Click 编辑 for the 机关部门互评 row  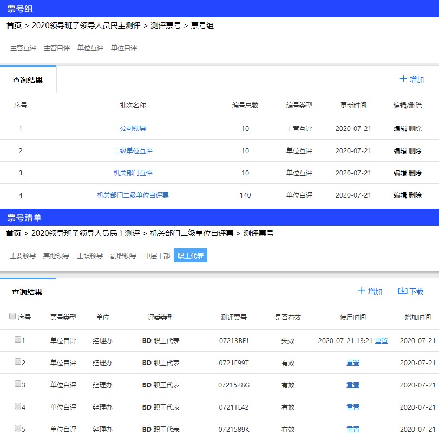click(x=400, y=173)
